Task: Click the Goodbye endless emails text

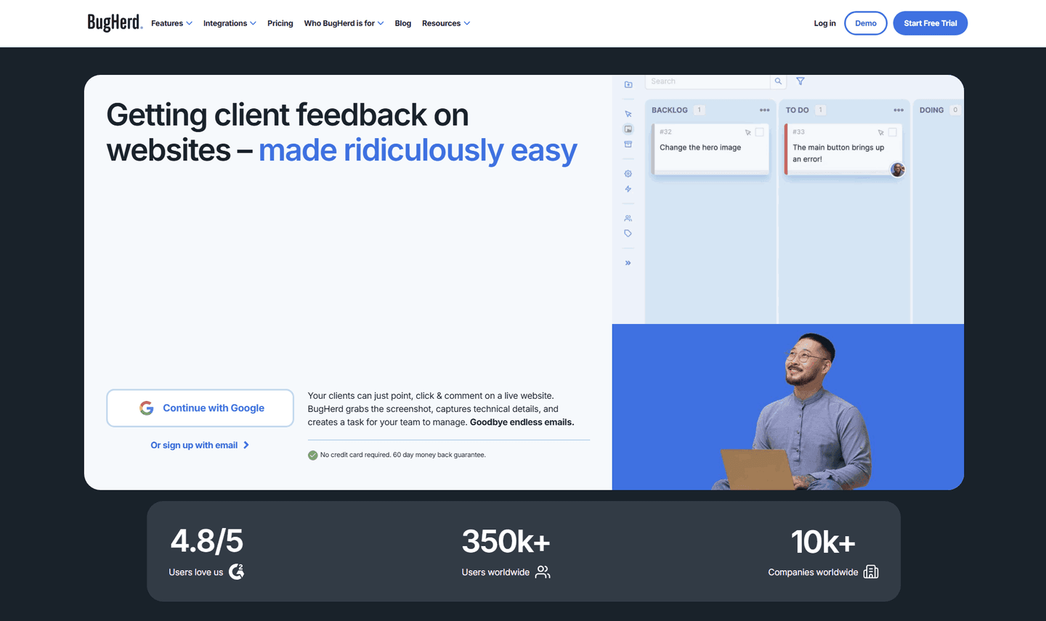Action: (522, 422)
